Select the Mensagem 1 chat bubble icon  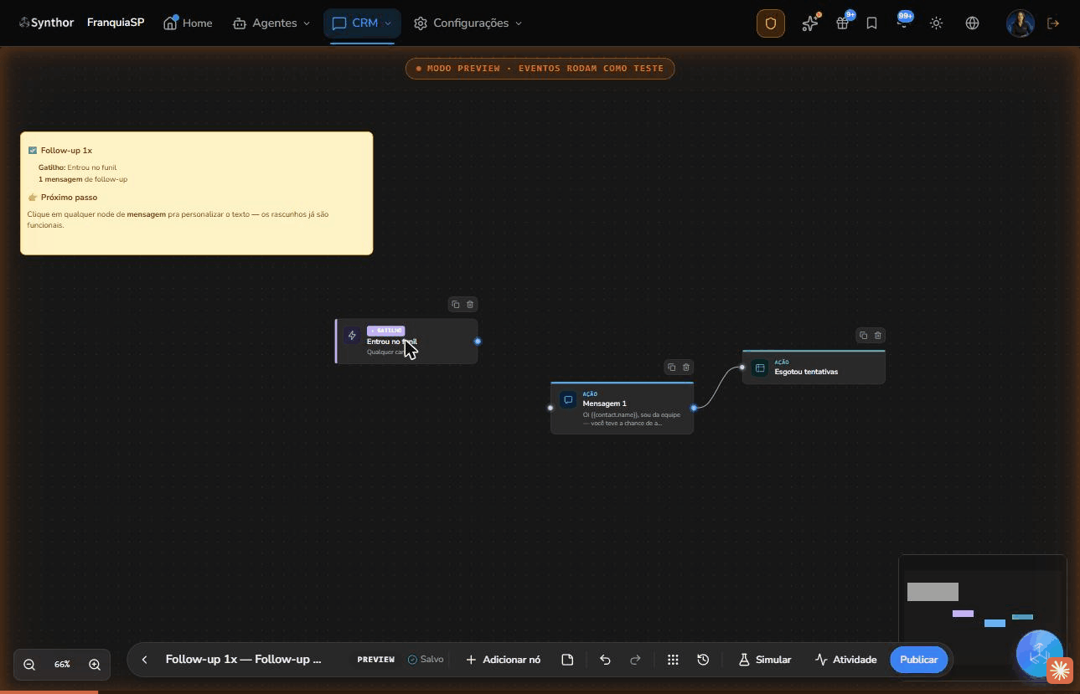tap(568, 400)
